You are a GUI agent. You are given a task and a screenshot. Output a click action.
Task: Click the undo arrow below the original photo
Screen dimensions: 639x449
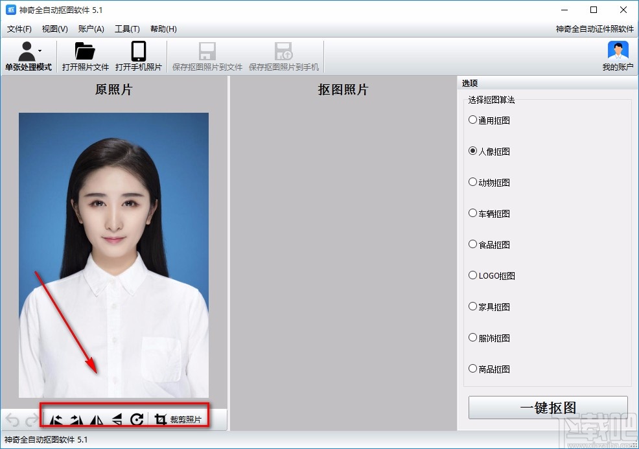pyautogui.click(x=12, y=420)
